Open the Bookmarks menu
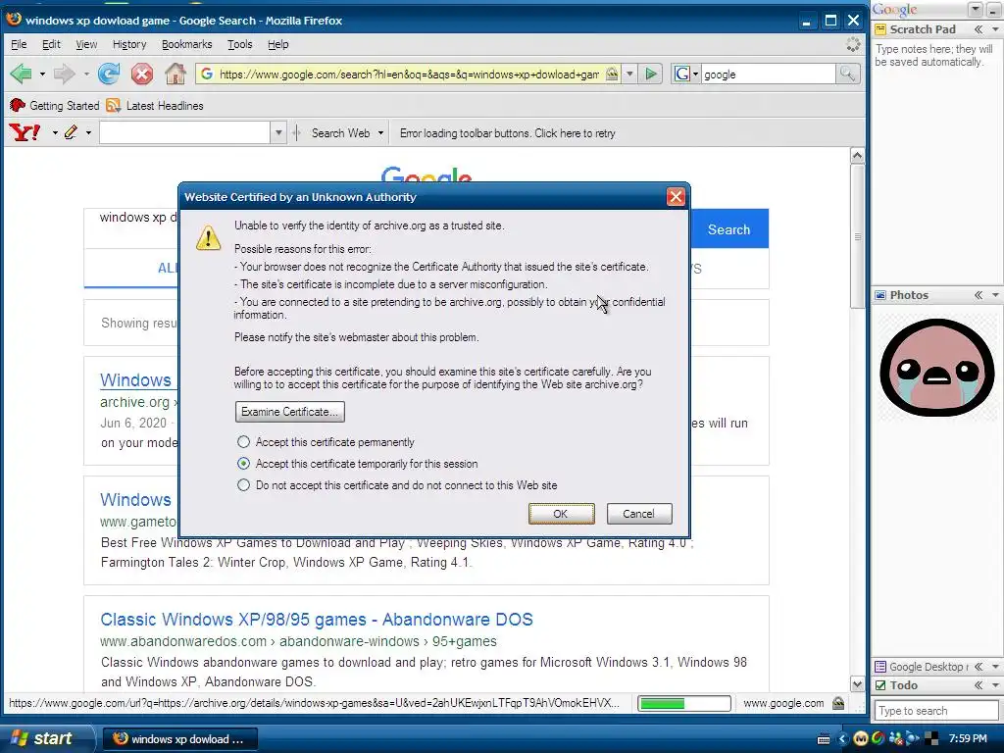This screenshot has height=753, width=1004. point(187,44)
